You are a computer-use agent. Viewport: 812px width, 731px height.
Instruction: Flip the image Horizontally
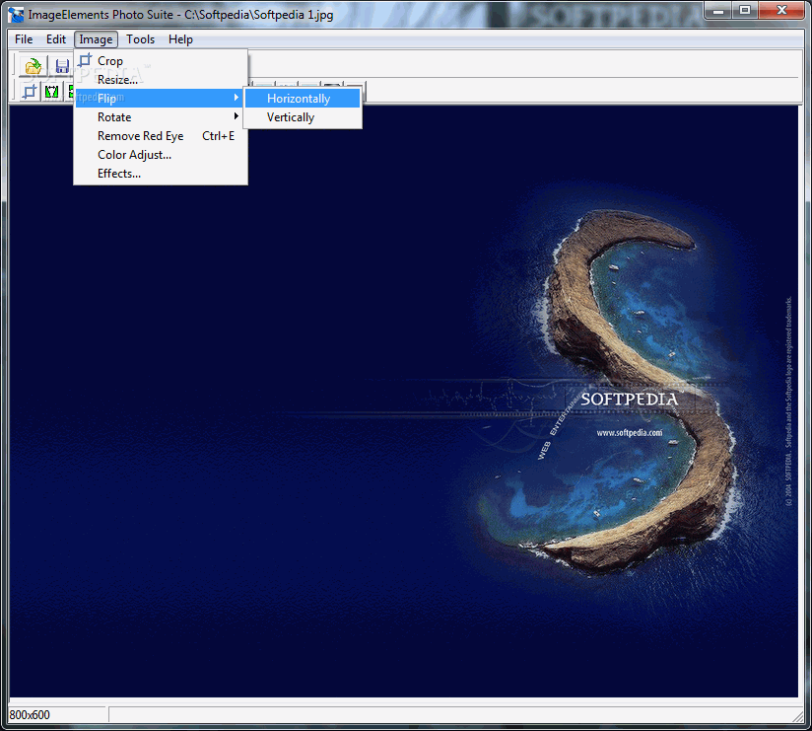click(x=303, y=99)
